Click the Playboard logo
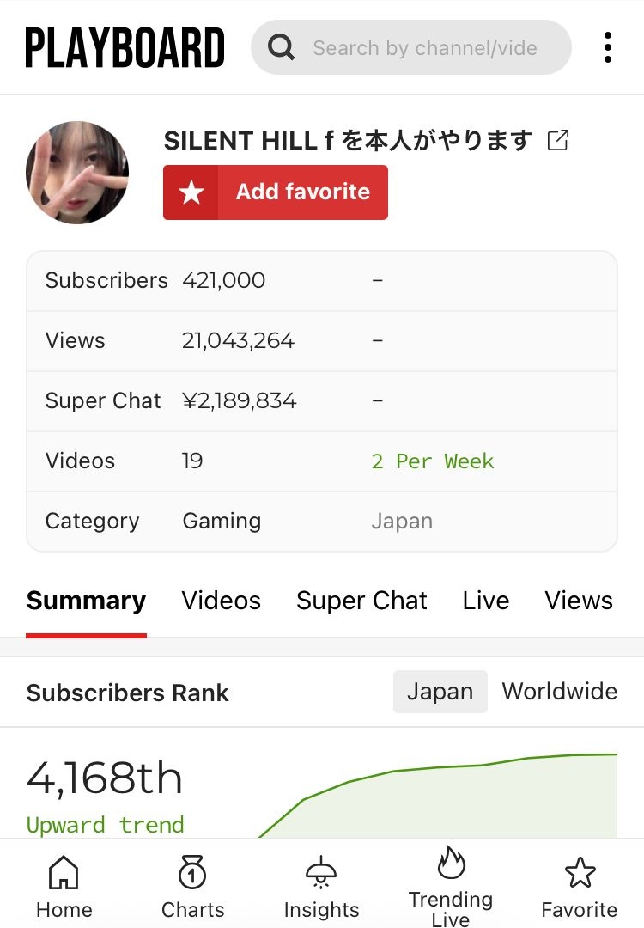 pos(125,47)
